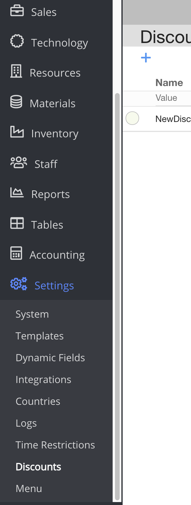This screenshot has height=505, width=191.
Task: Go to Dynamic Fields settings
Action: [50, 358]
